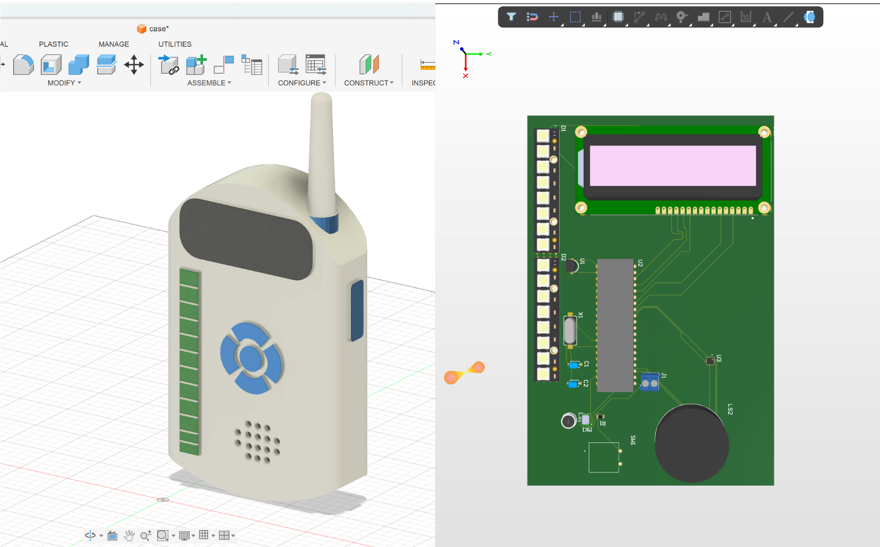Select the Pan hand tool
The height and width of the screenshot is (547, 880).
pyautogui.click(x=129, y=536)
